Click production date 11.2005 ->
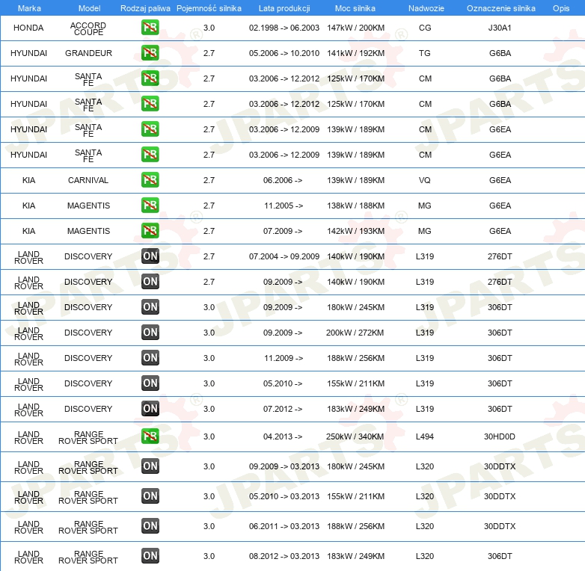Screen dimensions: 585x571 click(x=284, y=206)
